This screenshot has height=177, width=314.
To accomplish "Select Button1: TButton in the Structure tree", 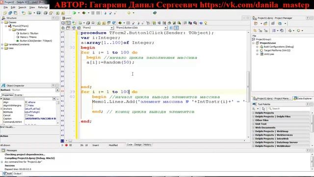I will point(29,33).
